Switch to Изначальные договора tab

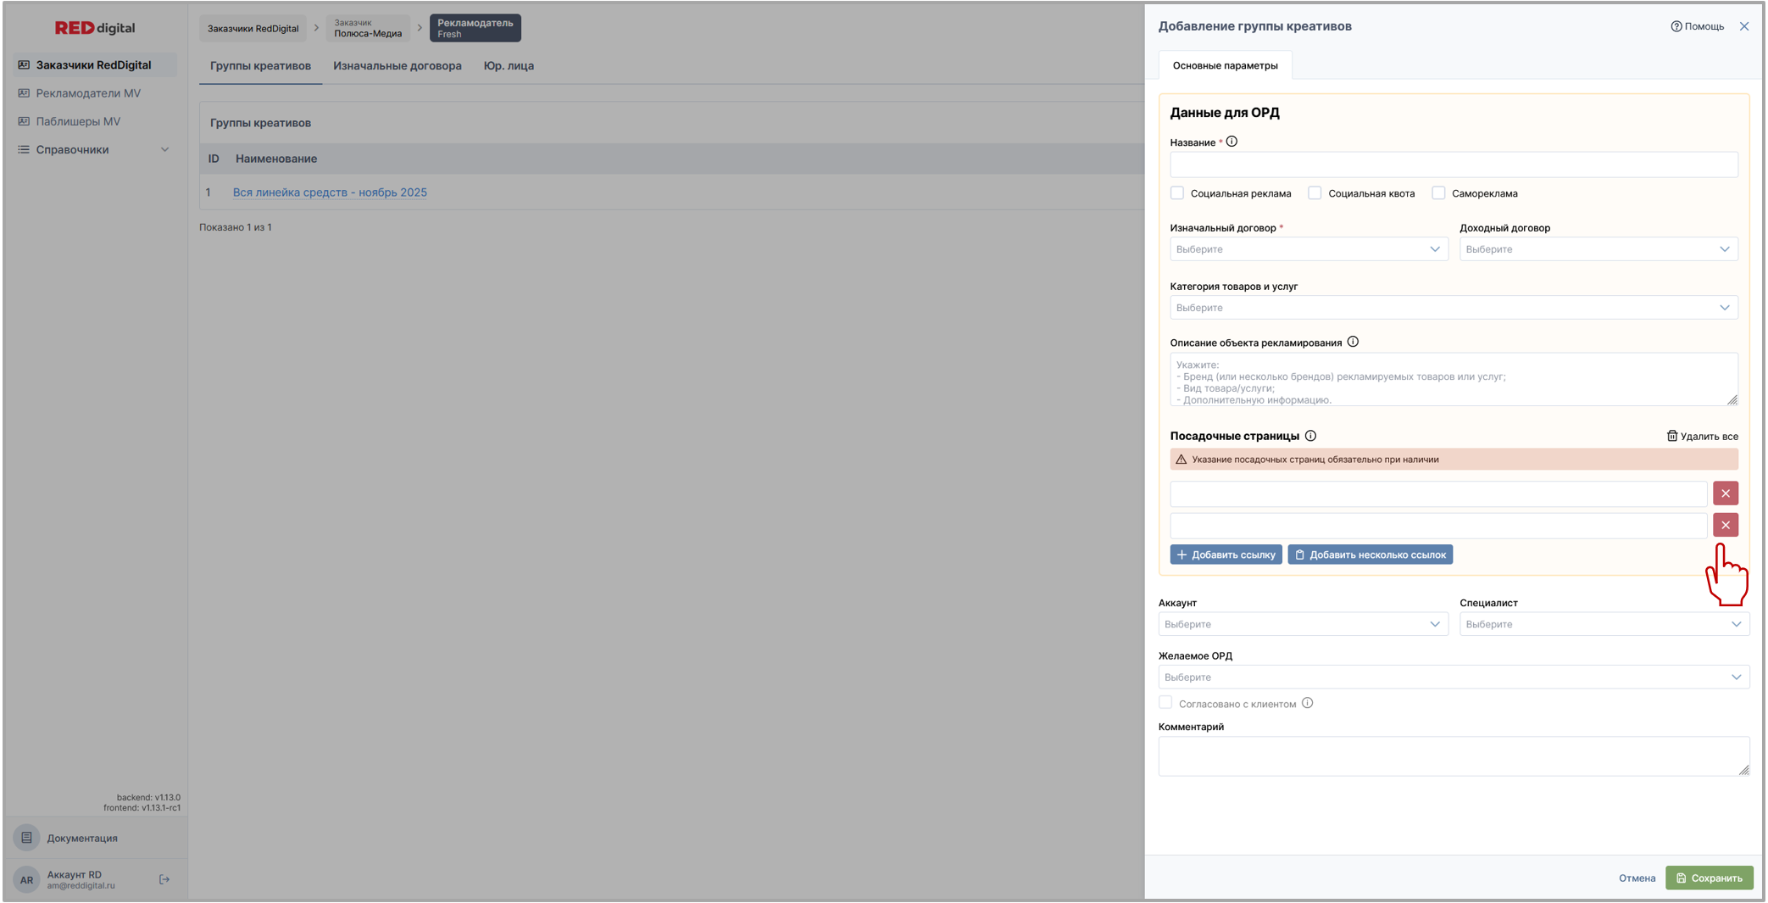coord(397,66)
